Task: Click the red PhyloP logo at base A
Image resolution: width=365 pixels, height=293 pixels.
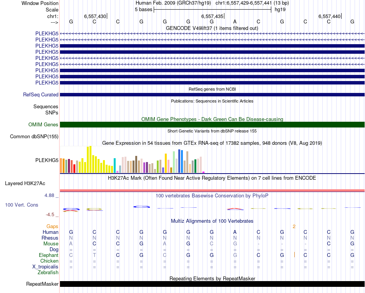Action: [235, 209]
